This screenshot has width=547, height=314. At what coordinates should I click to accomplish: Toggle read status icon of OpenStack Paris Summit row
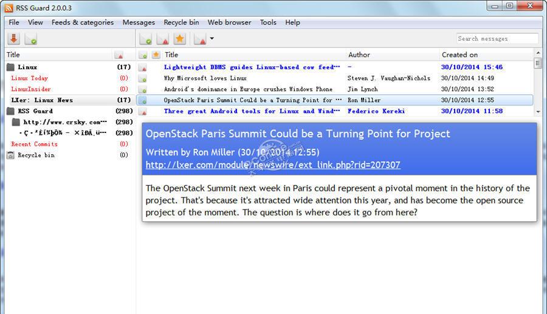[x=142, y=100]
